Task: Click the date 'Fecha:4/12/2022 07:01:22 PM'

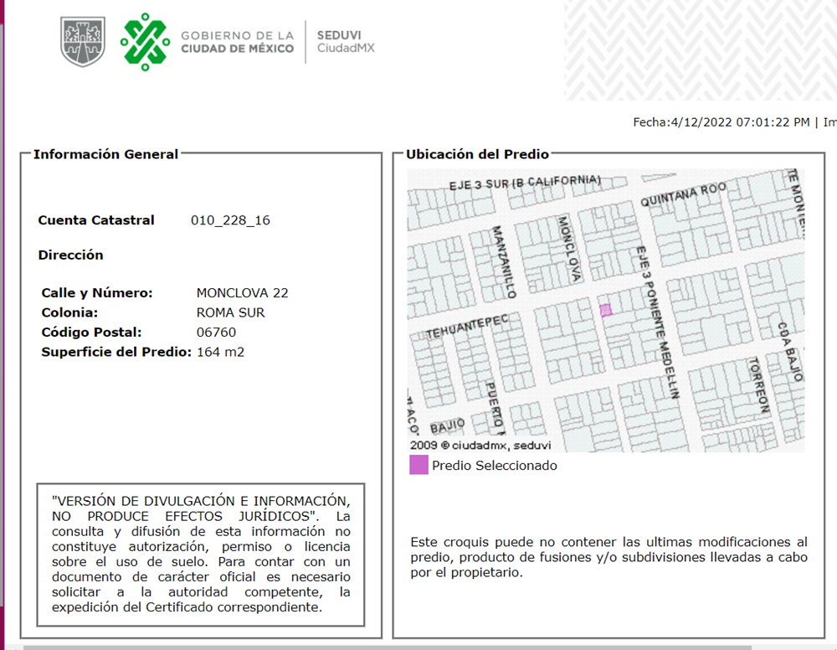Action: [721, 122]
